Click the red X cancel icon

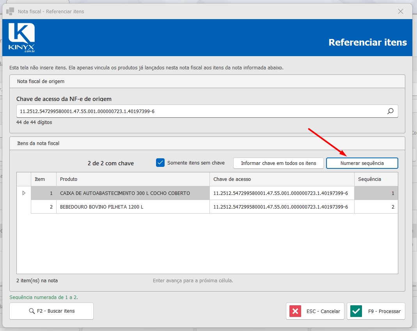(x=295, y=311)
